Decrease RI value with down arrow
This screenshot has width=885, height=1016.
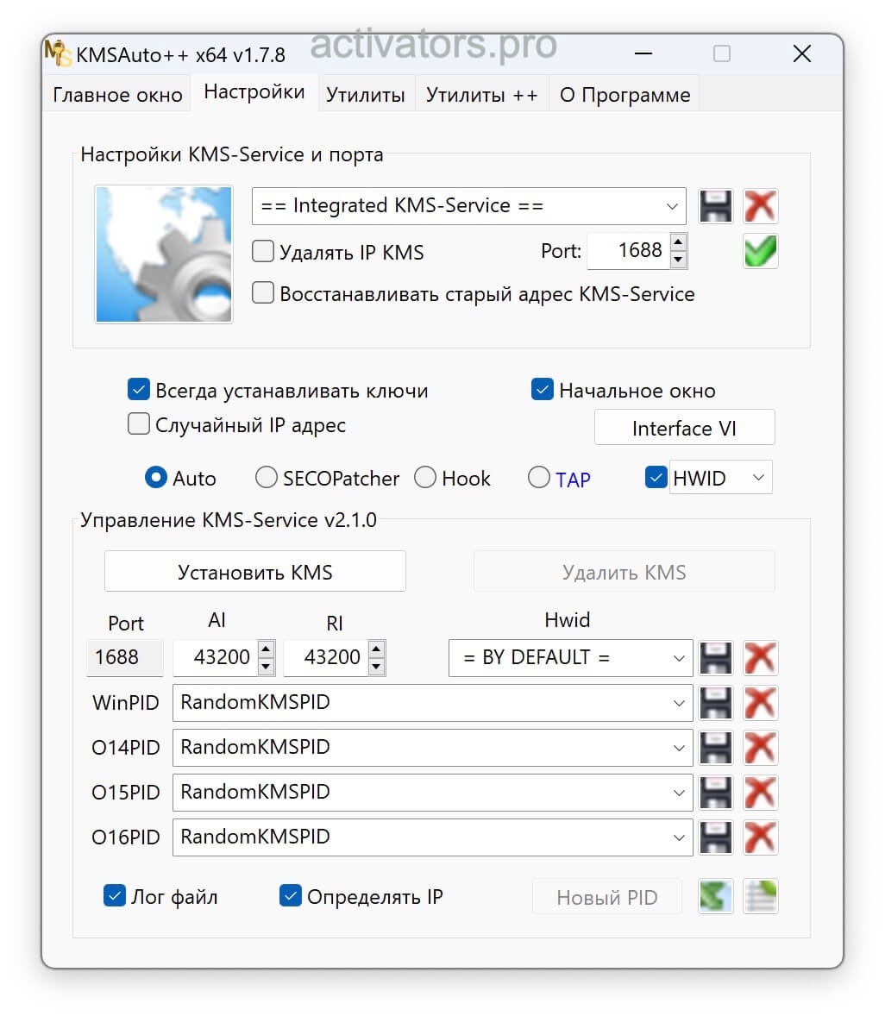pyautogui.click(x=376, y=666)
